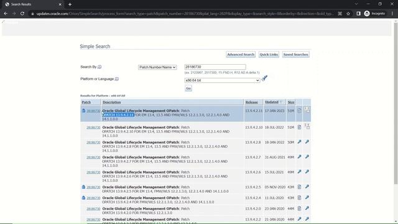Sort results by the Size column header

tap(291, 102)
